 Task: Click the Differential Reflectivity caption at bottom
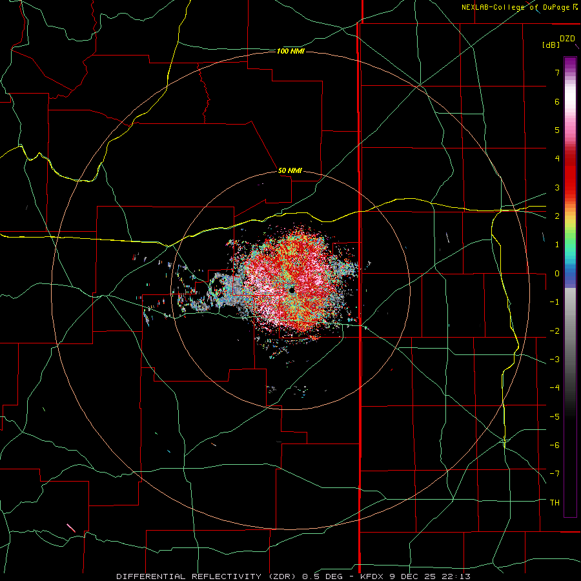point(294,576)
